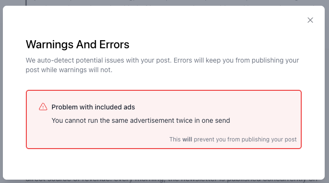Select the 'Problem with included ads' heading
Image resolution: width=329 pixels, height=183 pixels.
[x=93, y=107]
